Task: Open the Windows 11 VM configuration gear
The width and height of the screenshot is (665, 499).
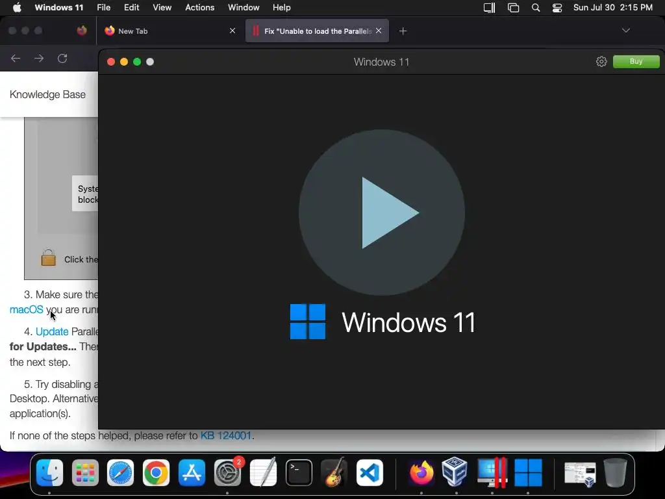Action: point(601,62)
